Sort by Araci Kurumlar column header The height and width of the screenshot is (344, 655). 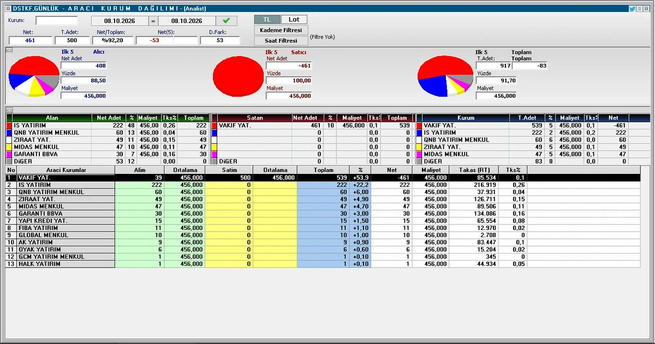(66, 171)
